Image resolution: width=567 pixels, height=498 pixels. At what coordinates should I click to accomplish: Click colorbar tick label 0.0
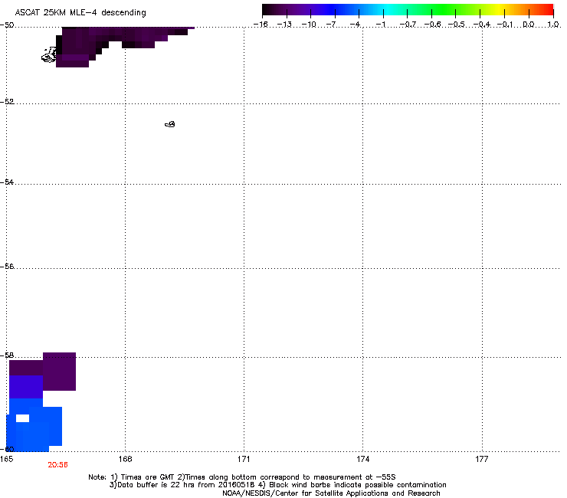529,25
